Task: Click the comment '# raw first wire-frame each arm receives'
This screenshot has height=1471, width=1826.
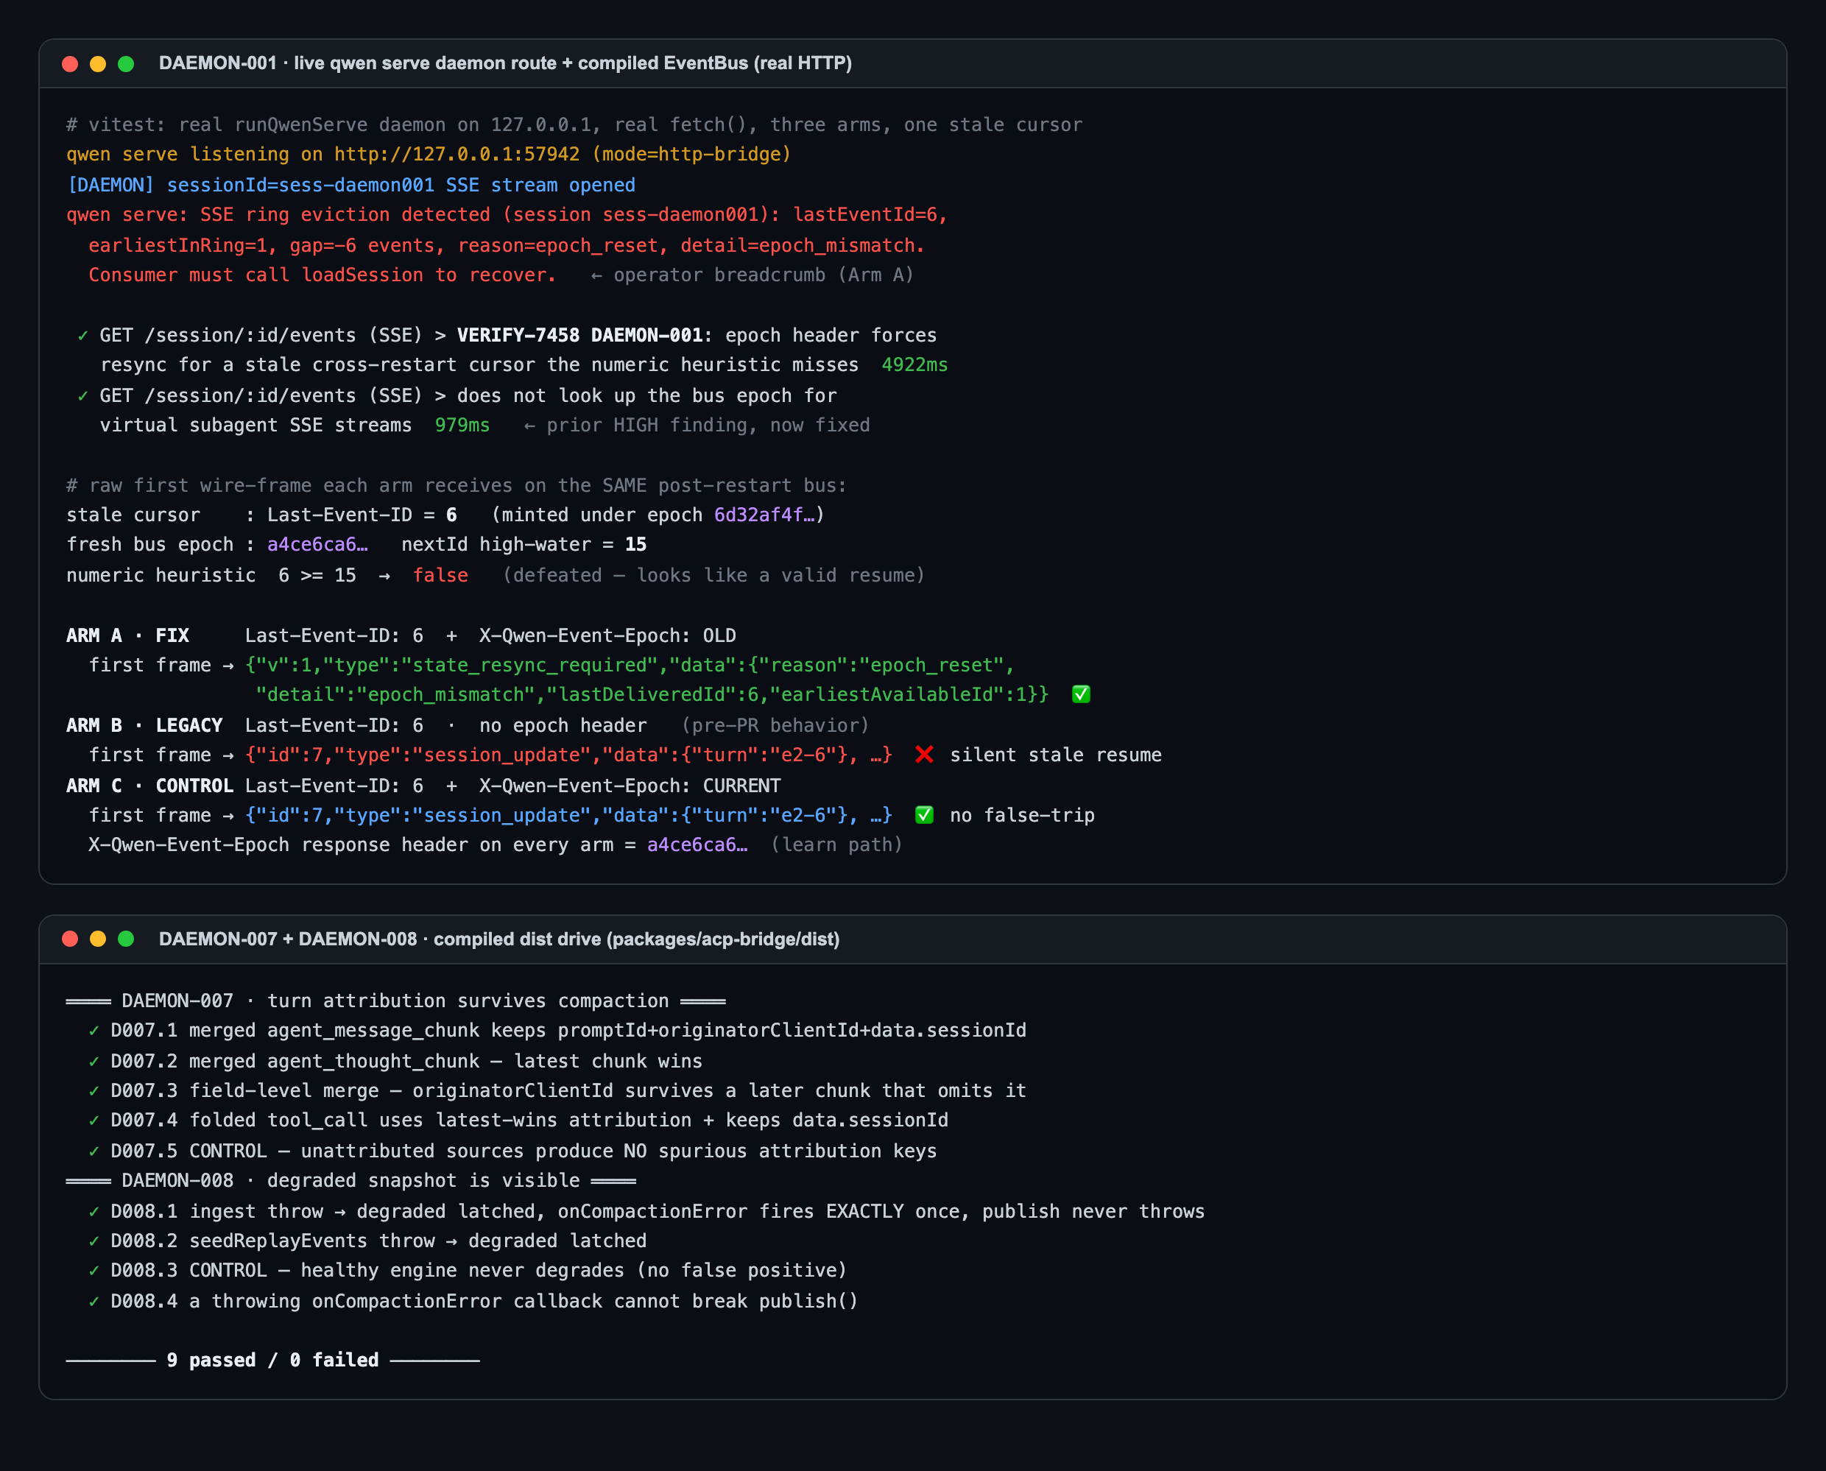Action: point(456,485)
